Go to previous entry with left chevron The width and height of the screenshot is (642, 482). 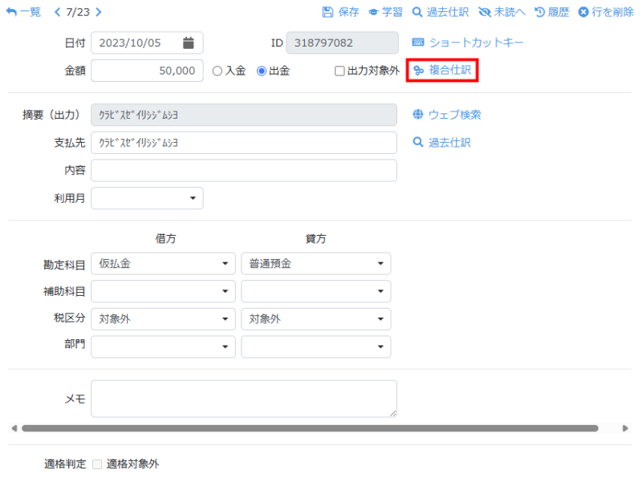click(x=57, y=13)
